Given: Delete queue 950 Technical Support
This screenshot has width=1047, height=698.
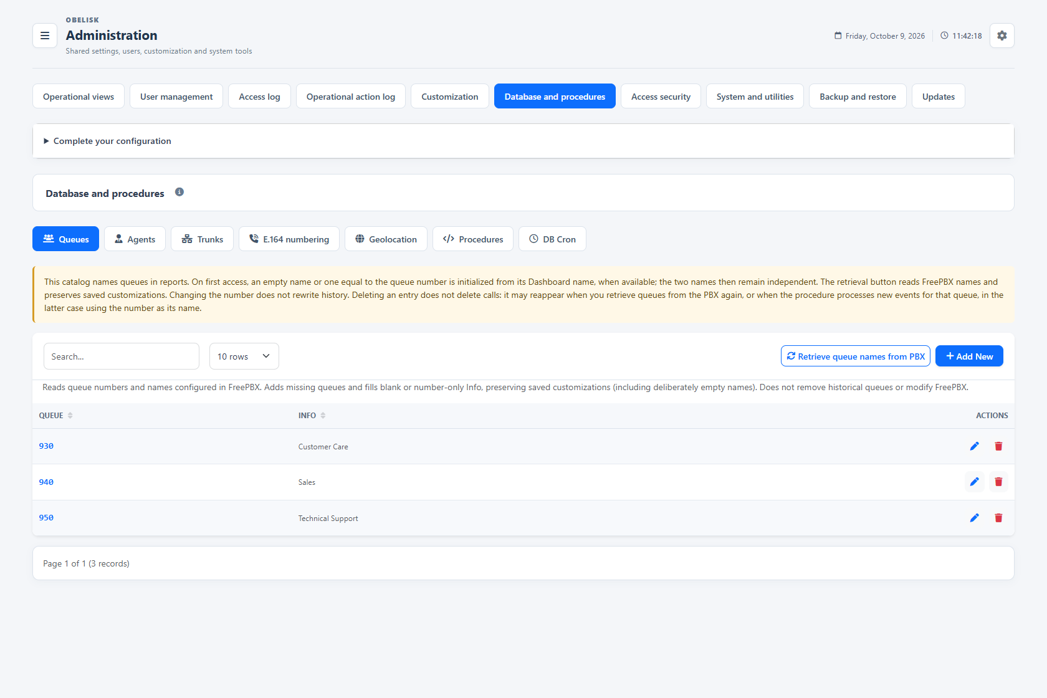Looking at the screenshot, I should click(x=998, y=518).
